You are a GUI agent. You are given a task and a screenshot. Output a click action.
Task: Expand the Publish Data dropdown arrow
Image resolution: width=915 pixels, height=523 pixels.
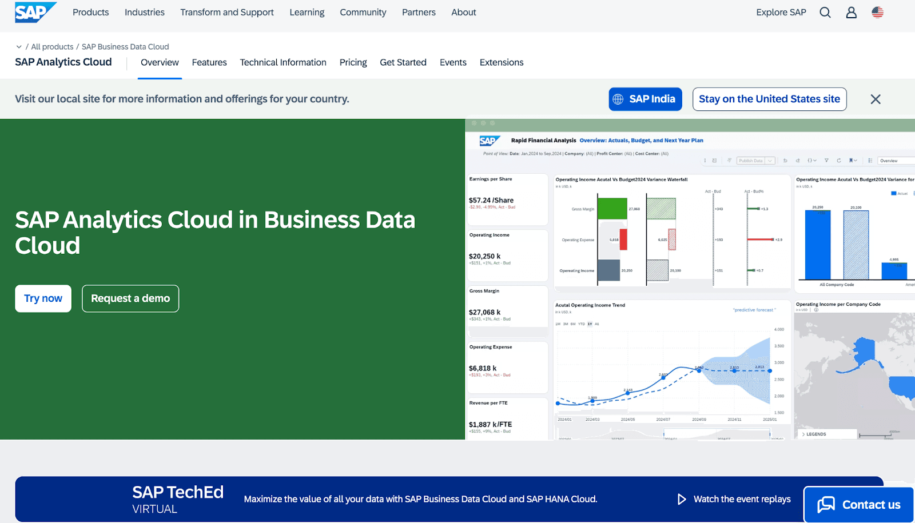point(770,161)
